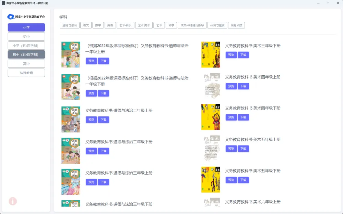Viewport: 343px width, 214px height.
Task: Choose the 特殊教育 section
Action: 26,73
